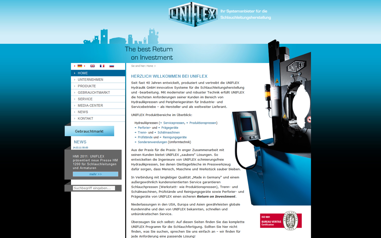Click the Home breadcrumb link
Image resolution: width=381 pixels, height=238 pixels.
[150, 66]
